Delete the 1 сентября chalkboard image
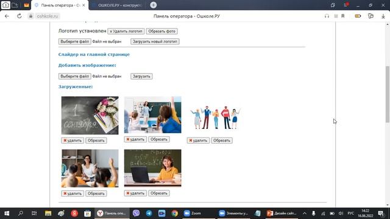Viewport: 390px width, 219px height. coord(73,141)
